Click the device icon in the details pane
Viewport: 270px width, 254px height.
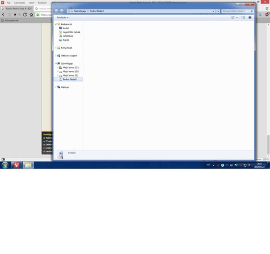(x=60, y=155)
